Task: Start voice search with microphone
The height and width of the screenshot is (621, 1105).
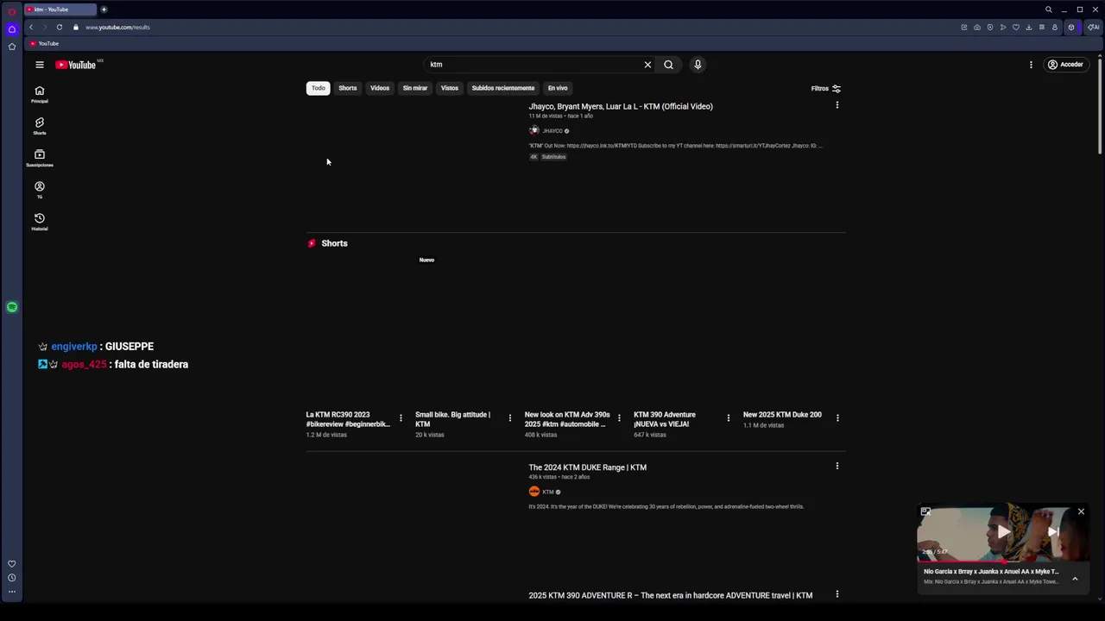Action: coord(698,65)
